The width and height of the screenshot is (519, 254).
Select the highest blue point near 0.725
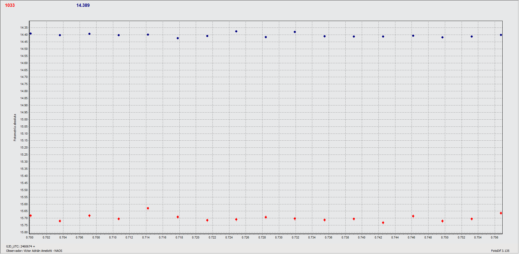click(236, 31)
